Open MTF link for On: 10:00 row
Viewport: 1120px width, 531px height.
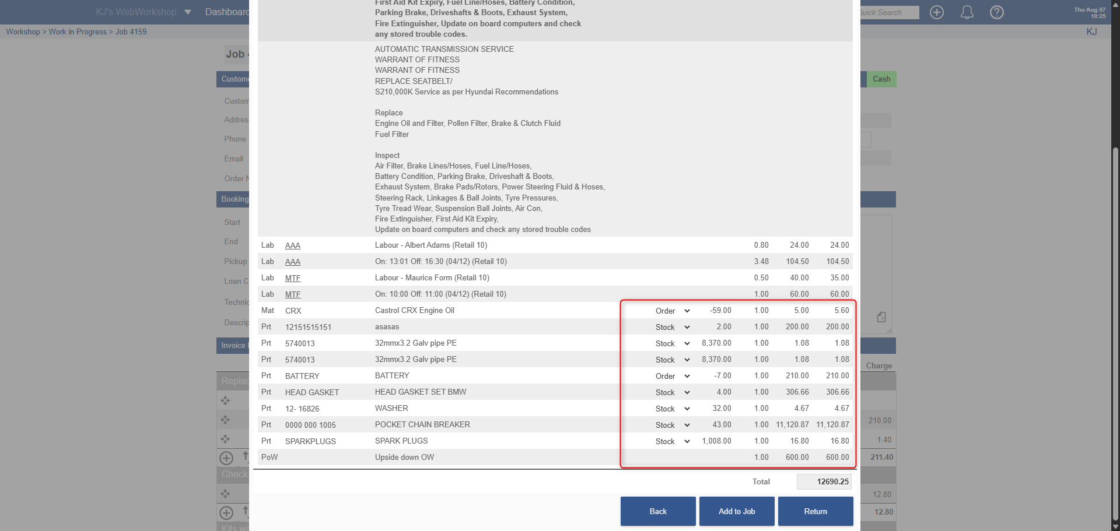[x=293, y=294]
